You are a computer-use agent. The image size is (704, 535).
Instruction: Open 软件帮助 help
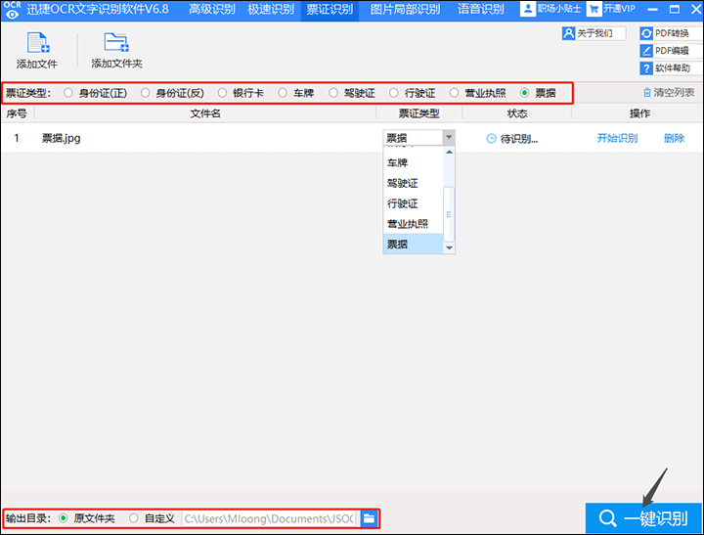(x=671, y=68)
